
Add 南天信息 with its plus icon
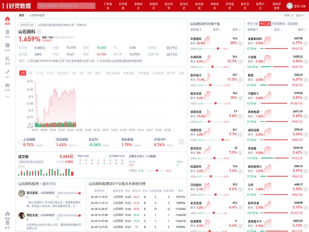(240, 98)
